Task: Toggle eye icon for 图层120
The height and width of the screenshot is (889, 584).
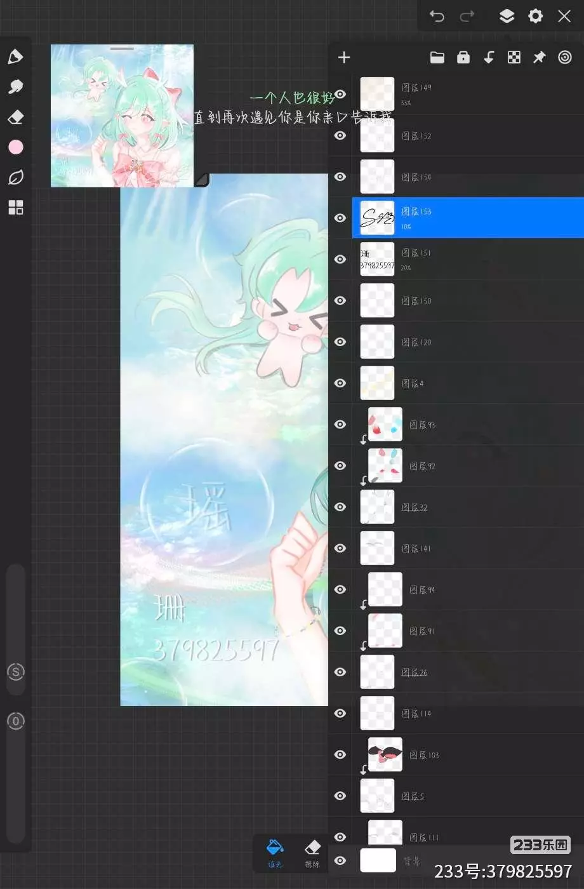Action: click(340, 342)
